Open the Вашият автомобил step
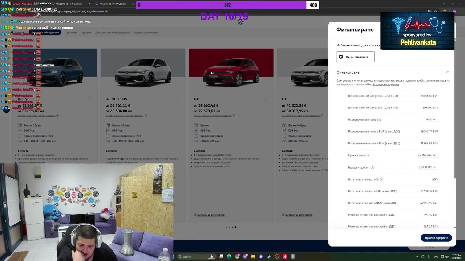Image resolution: width=465 pixels, height=261 pixels. pyautogui.click(x=145, y=33)
